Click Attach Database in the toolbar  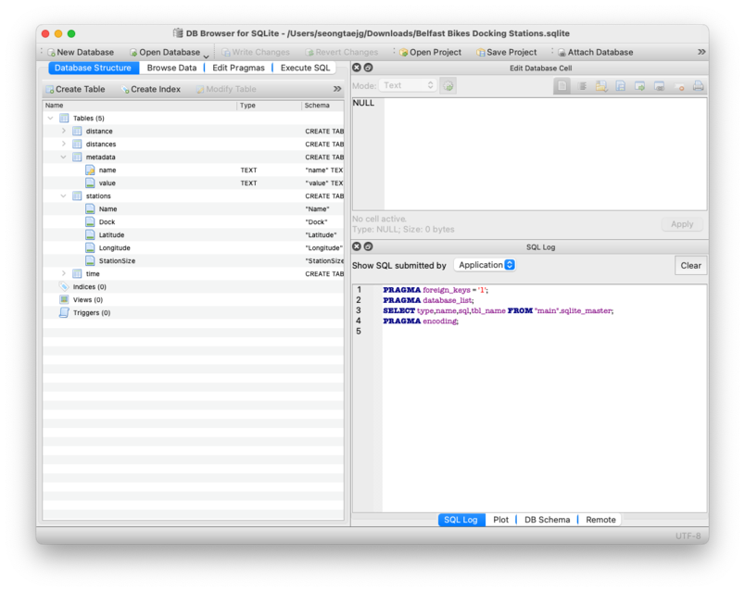[595, 52]
